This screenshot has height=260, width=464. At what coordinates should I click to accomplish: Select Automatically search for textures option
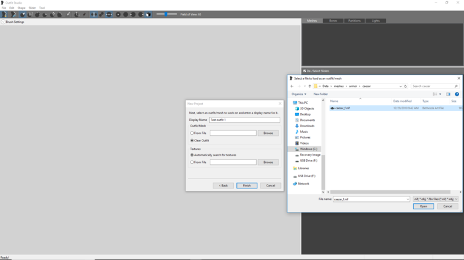coord(192,155)
